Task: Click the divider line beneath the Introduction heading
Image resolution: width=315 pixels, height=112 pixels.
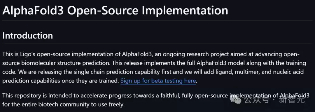Action: click(157, 43)
